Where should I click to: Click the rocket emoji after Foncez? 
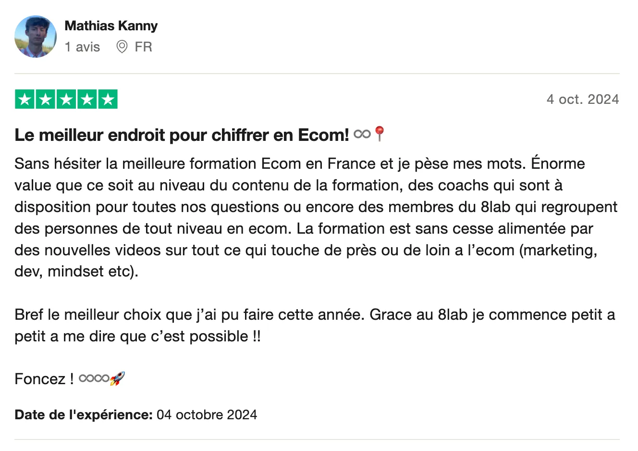[x=117, y=378]
